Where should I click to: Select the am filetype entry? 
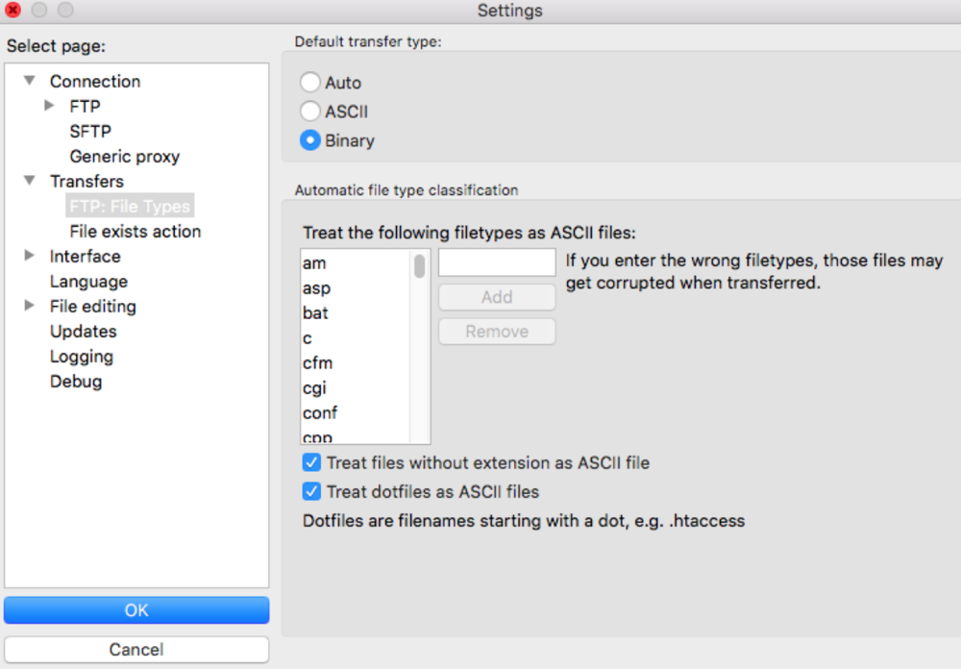click(x=314, y=263)
